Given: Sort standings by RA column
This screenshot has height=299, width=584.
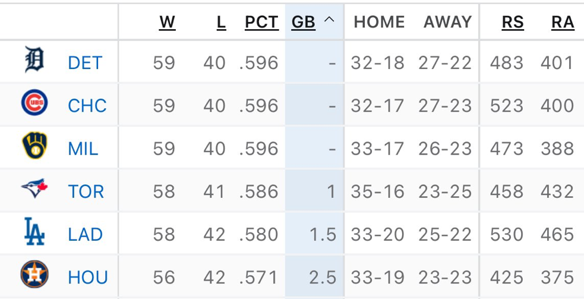Looking at the screenshot, I should coord(563,23).
